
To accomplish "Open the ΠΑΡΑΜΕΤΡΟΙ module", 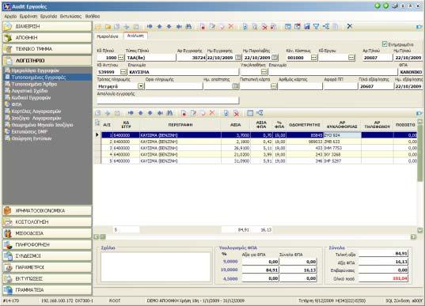I will (x=47, y=267).
